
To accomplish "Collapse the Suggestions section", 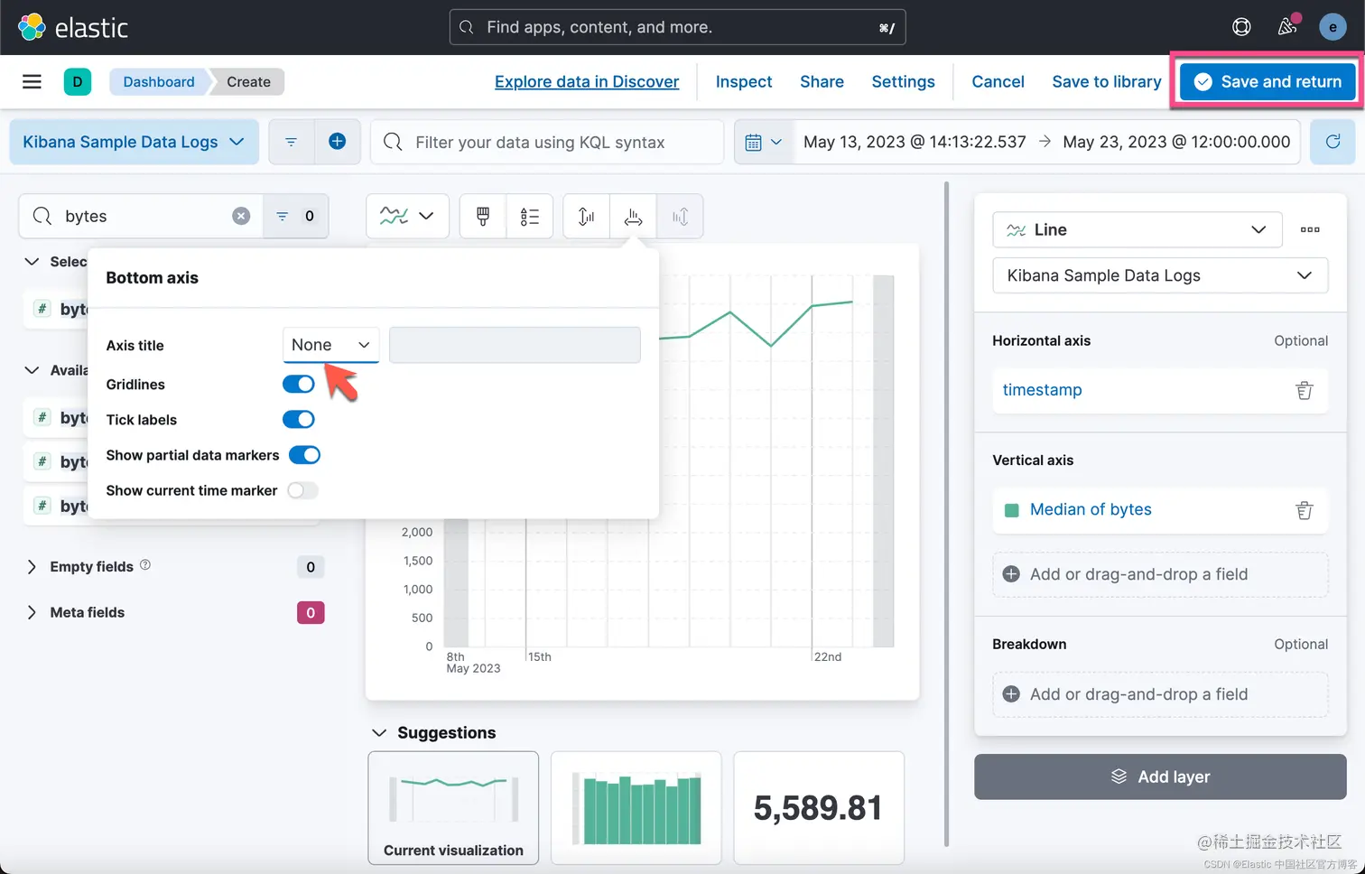I will pos(379,732).
